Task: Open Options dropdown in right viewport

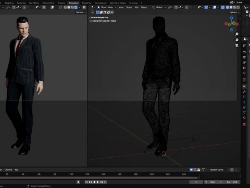Action: click(x=234, y=13)
